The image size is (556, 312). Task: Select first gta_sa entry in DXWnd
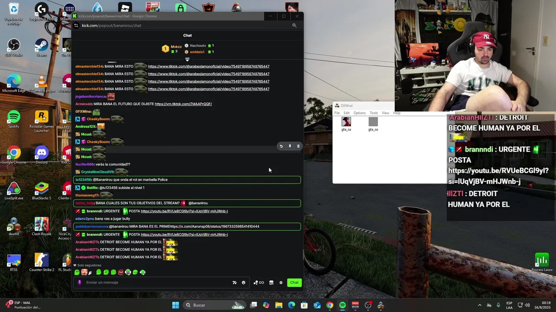[346, 124]
